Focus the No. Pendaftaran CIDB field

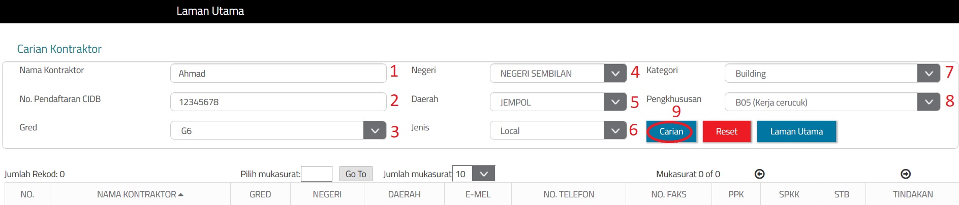click(x=278, y=102)
